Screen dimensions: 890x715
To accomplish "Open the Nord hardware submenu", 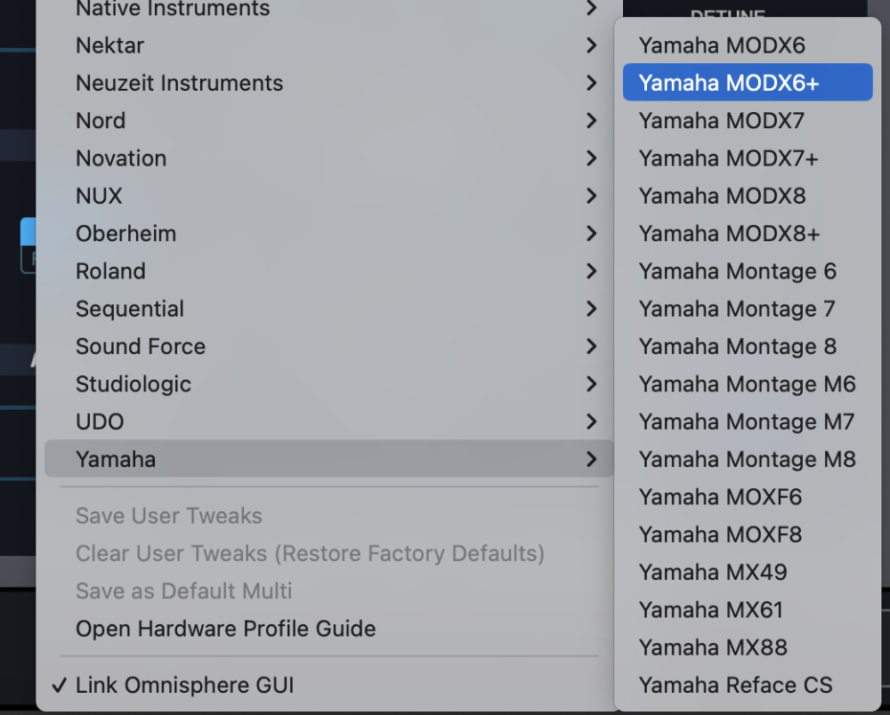I will 101,120.
